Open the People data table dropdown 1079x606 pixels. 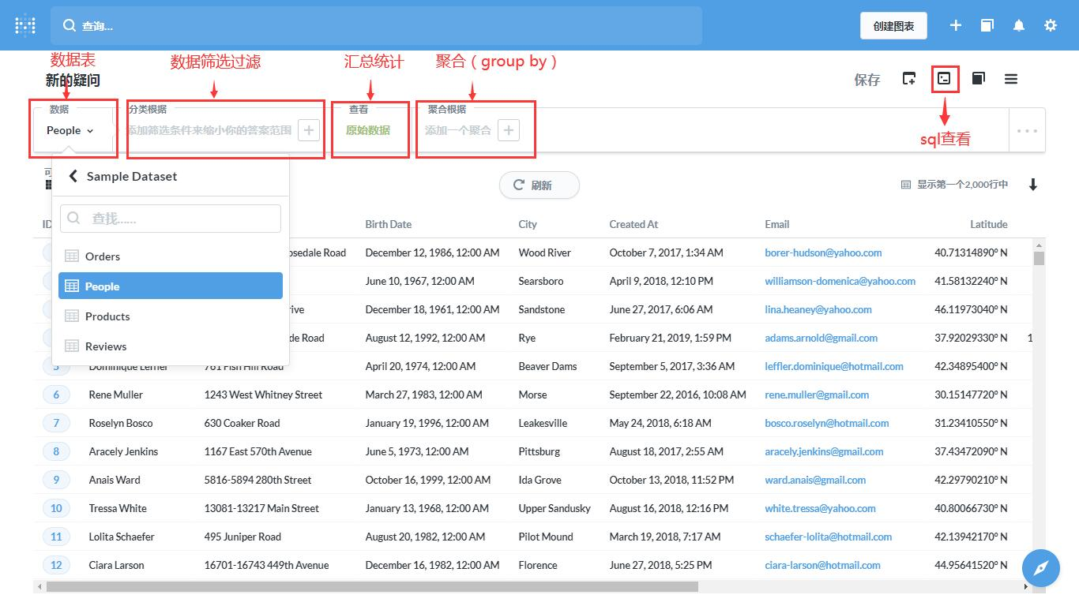pos(70,130)
